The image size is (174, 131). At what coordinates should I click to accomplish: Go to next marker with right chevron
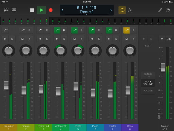coord(111,10)
